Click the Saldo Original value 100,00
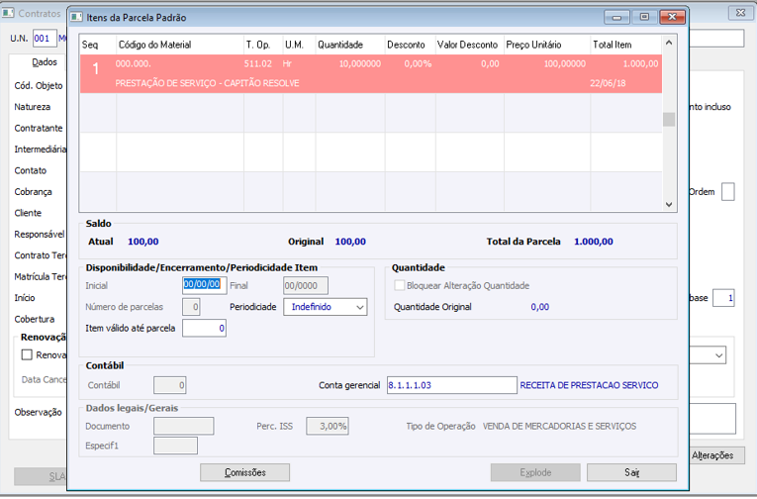The width and height of the screenshot is (757, 499). [x=350, y=242]
